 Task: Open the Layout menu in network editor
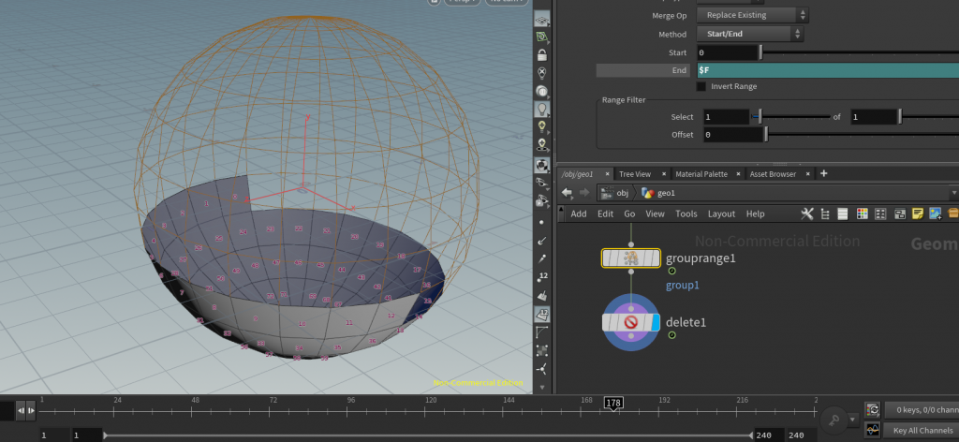722,214
